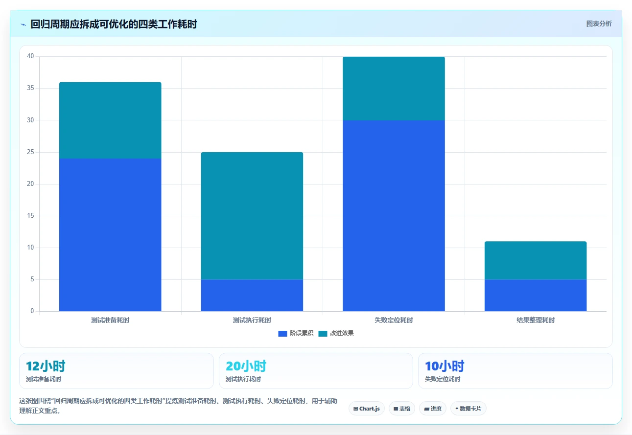Click the y-axis value 30

(30, 120)
